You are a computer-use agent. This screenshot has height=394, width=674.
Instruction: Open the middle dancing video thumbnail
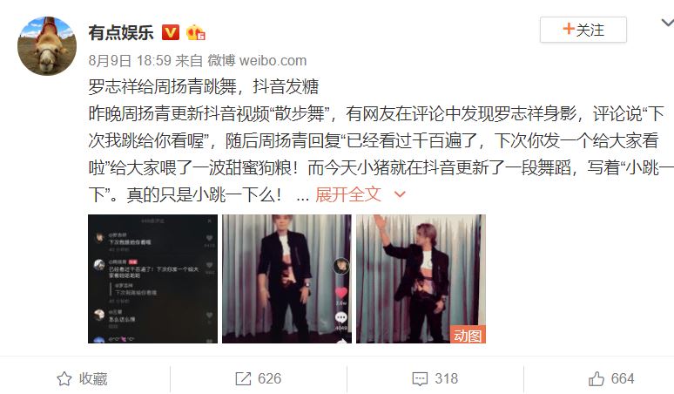coord(286,279)
